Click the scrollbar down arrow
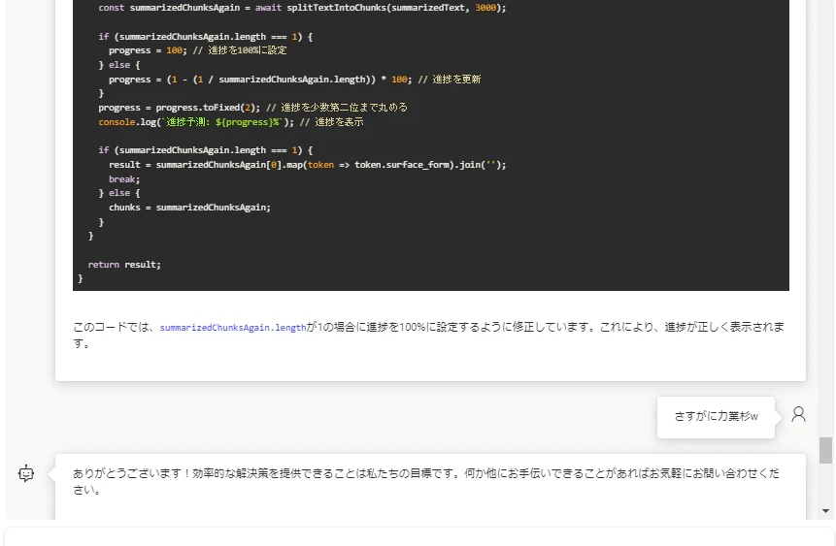Screen dimensions: 836x546 825,511
